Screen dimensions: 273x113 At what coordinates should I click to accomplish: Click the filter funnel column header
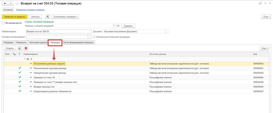coord(20,54)
